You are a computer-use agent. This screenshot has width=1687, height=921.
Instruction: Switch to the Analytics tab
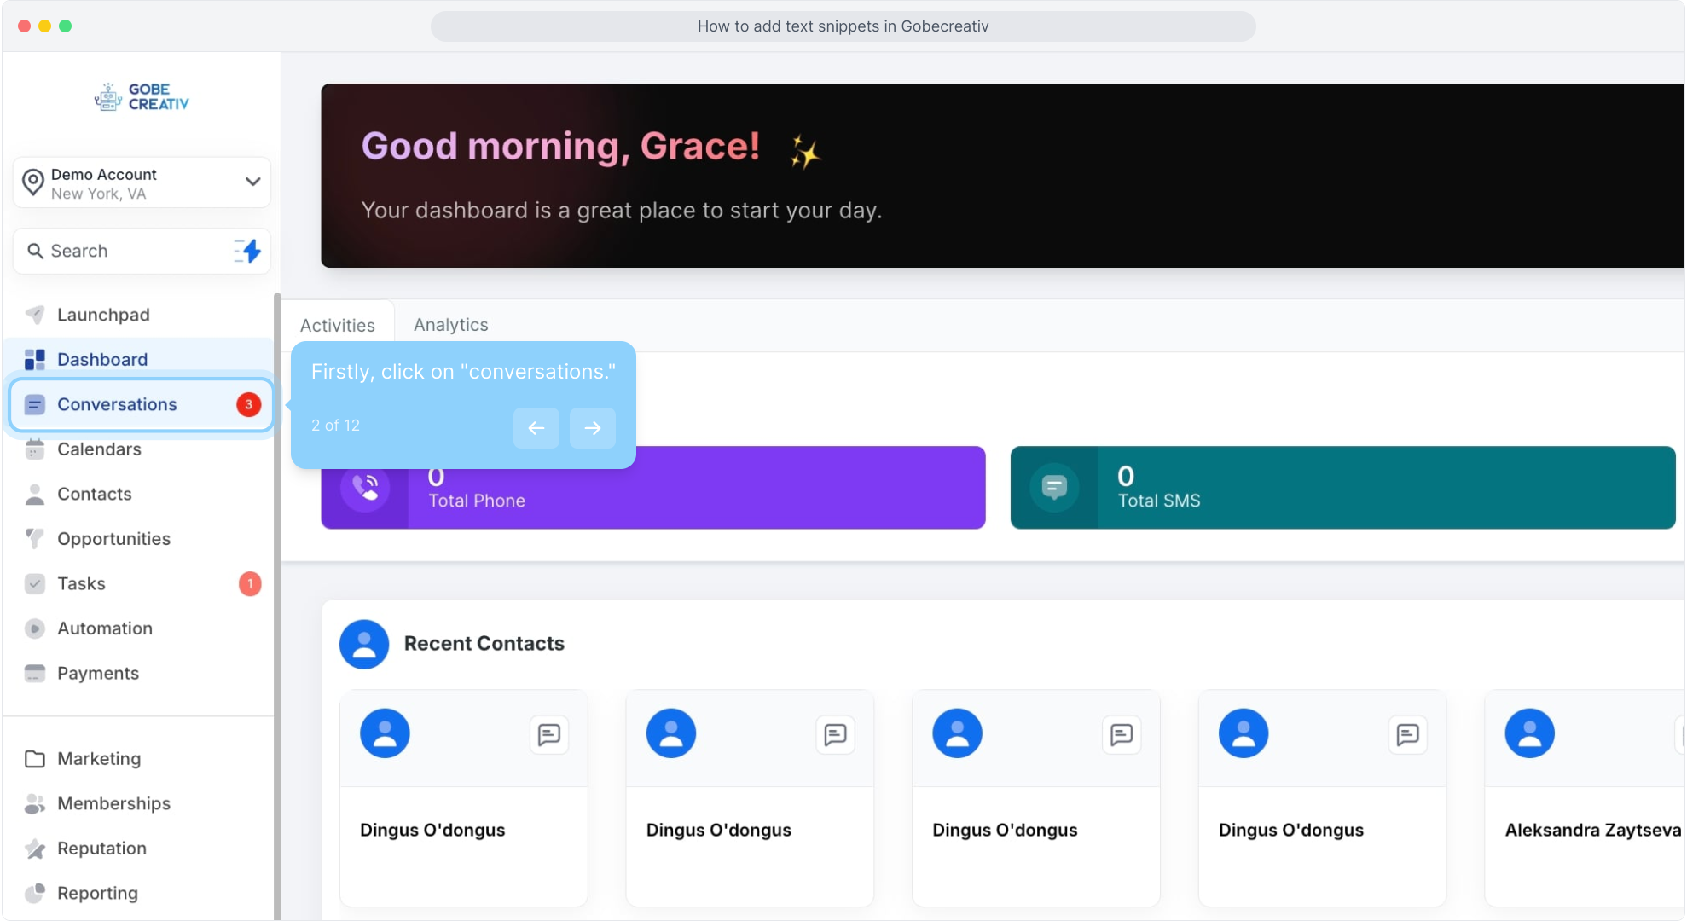pos(450,325)
